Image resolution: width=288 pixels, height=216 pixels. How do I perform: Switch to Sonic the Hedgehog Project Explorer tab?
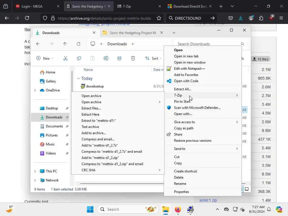click(x=133, y=33)
